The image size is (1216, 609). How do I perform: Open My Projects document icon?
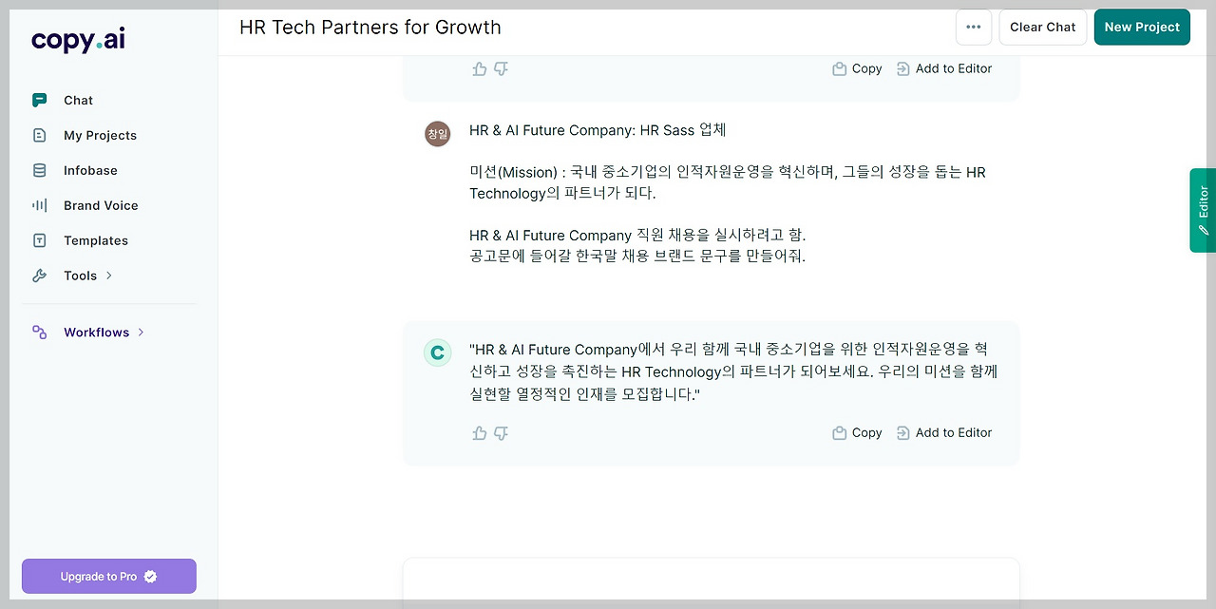coord(39,135)
